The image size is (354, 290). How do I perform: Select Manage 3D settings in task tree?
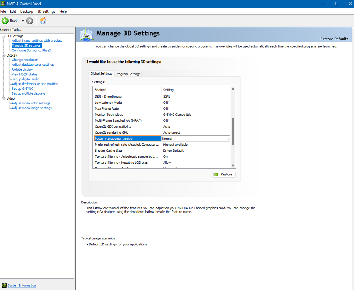click(27, 46)
